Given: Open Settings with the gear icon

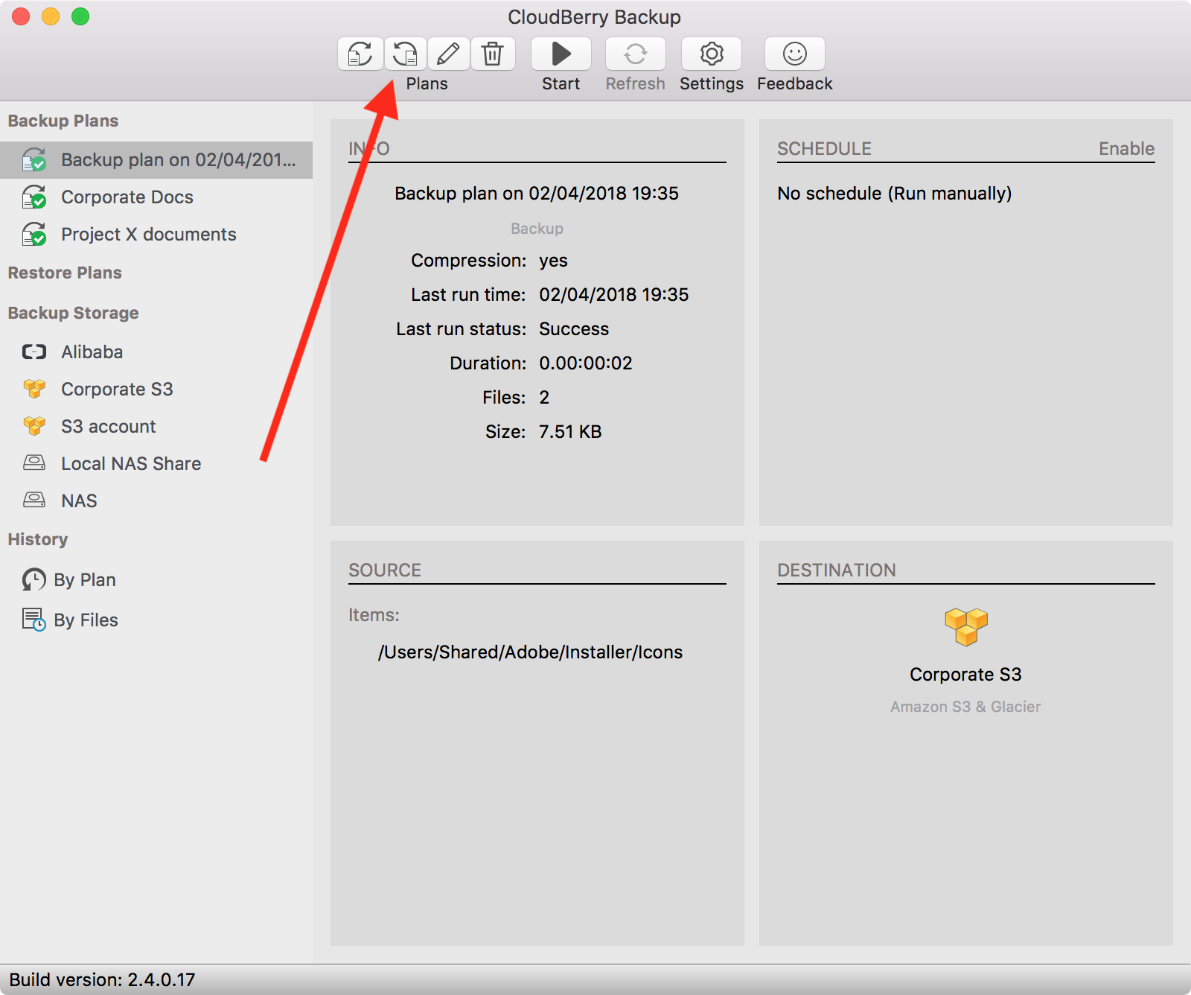Looking at the screenshot, I should pos(712,54).
